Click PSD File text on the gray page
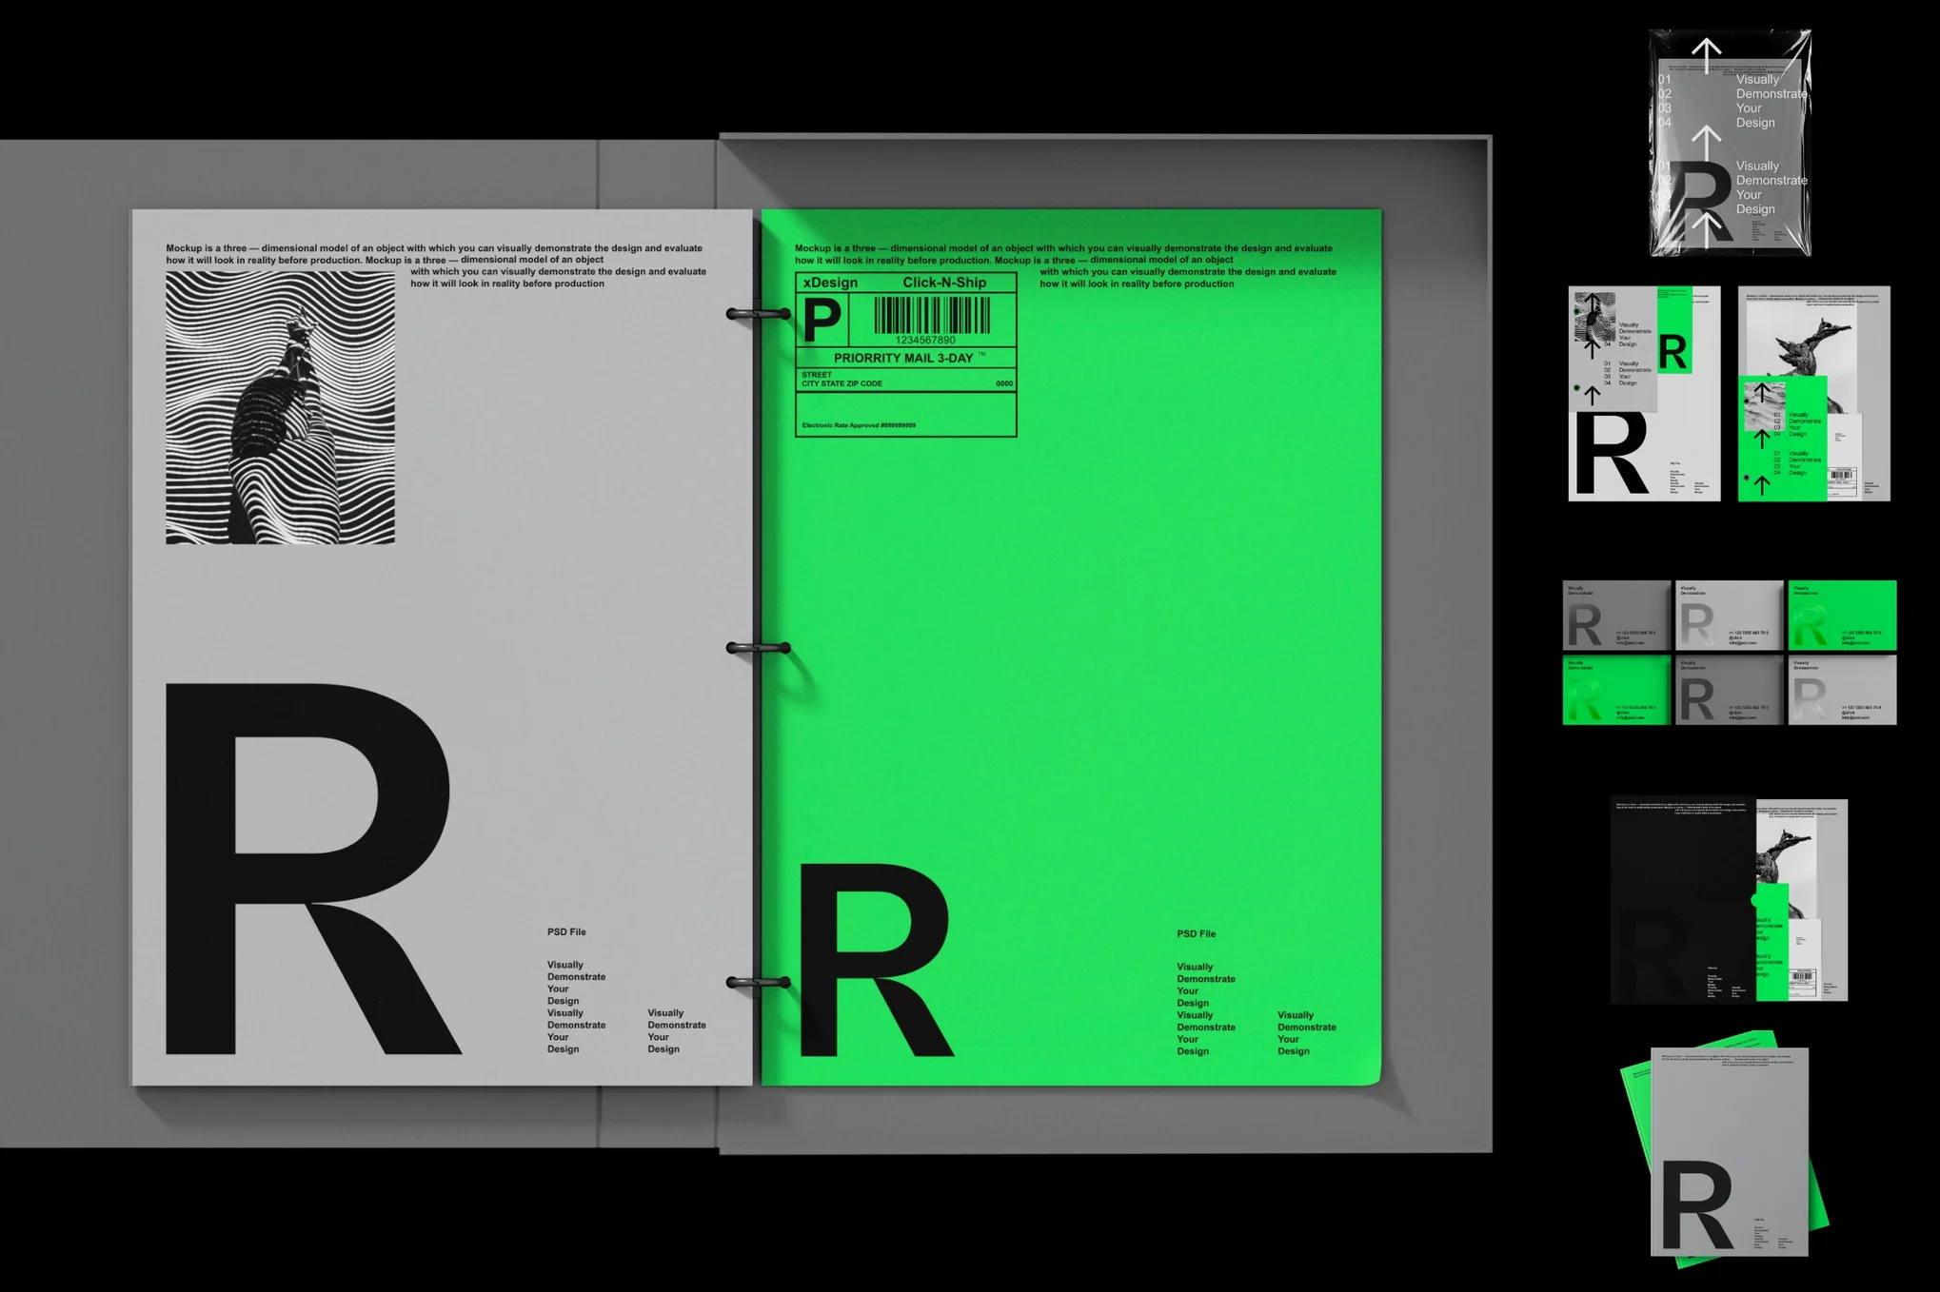 tap(566, 932)
